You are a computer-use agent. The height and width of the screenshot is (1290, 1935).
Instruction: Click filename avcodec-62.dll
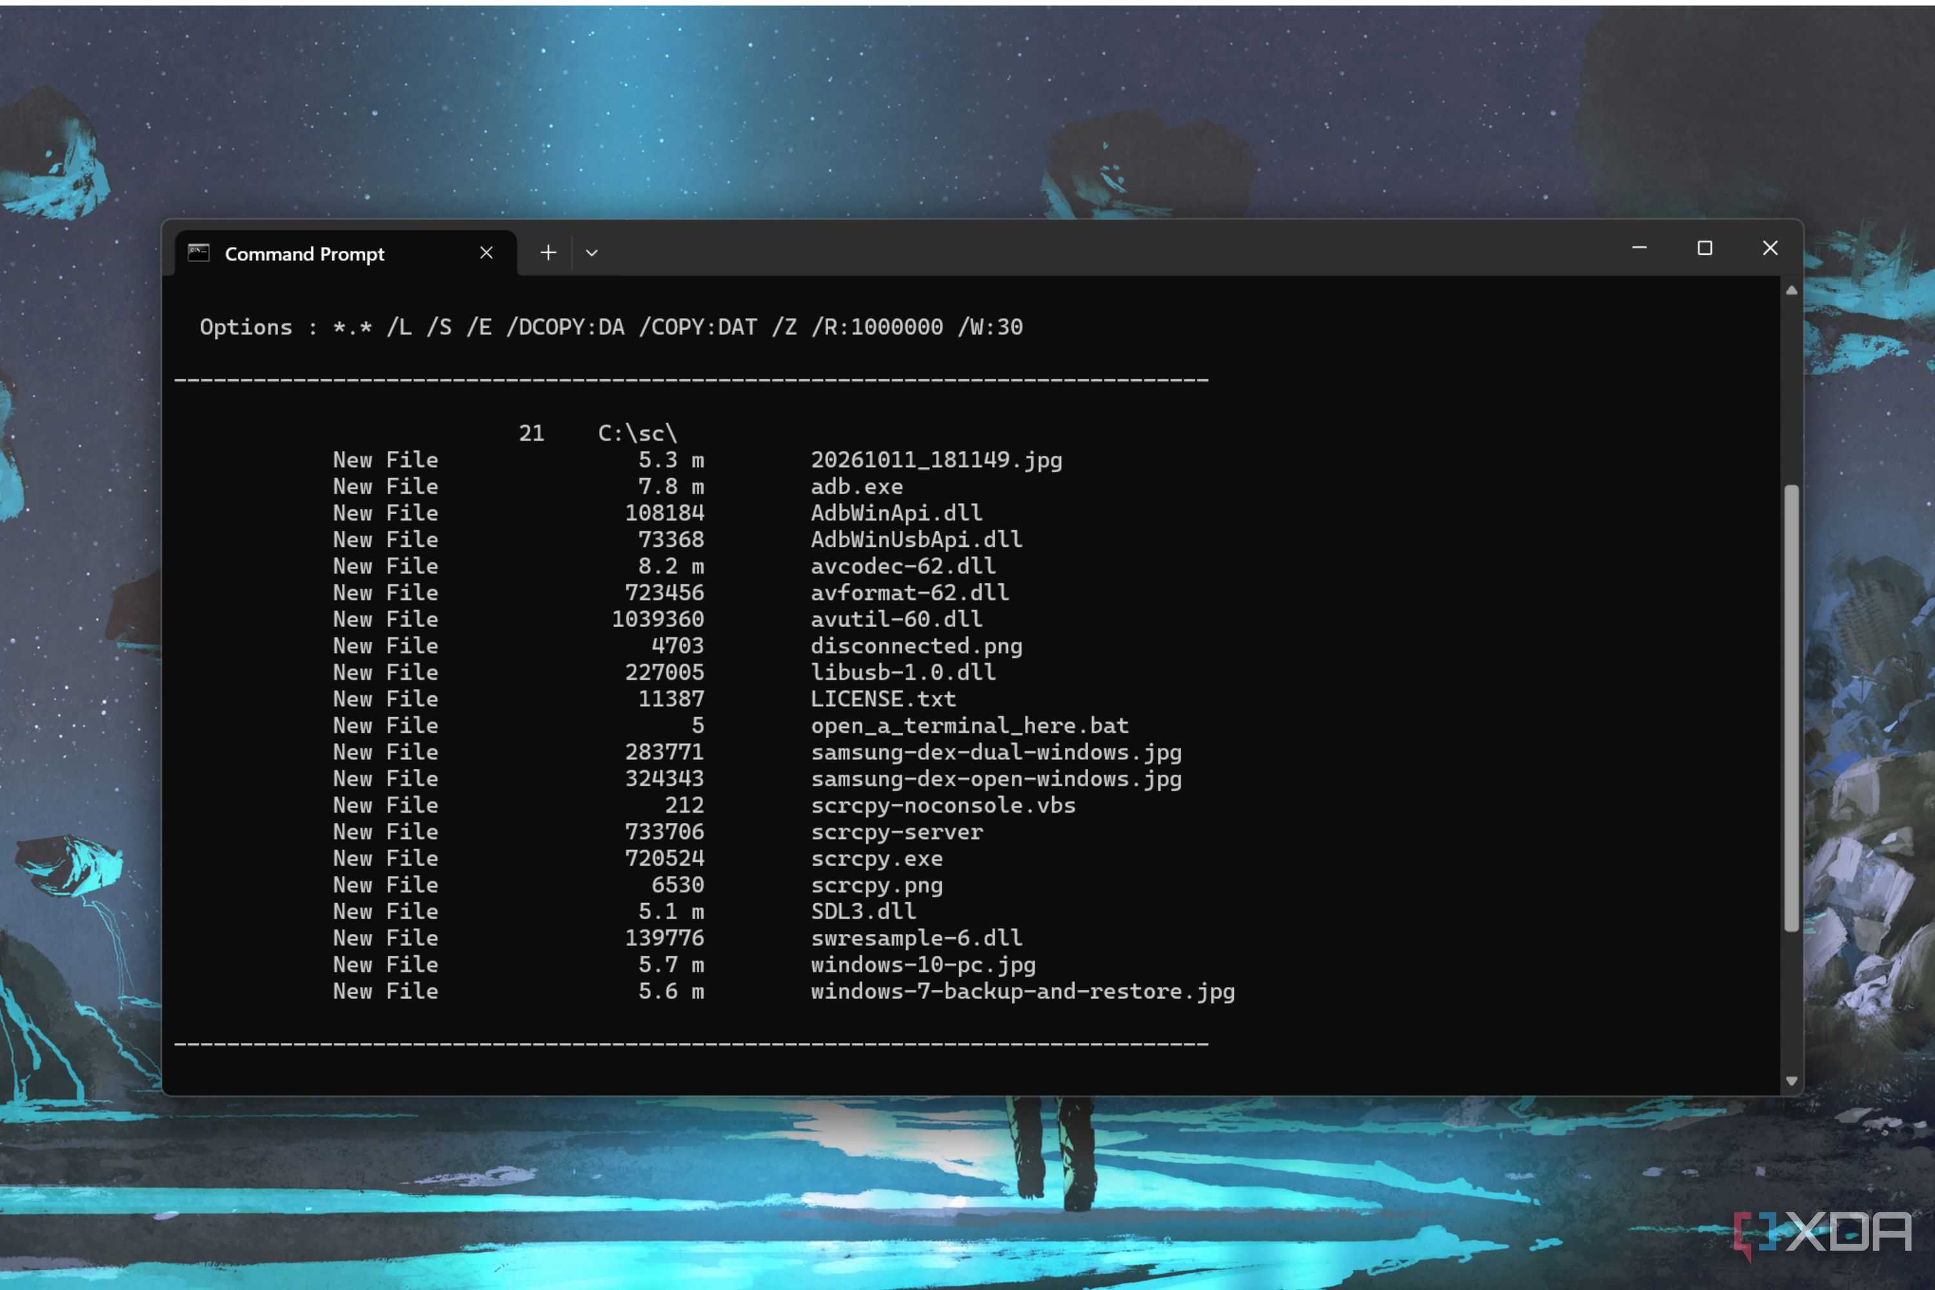904,566
